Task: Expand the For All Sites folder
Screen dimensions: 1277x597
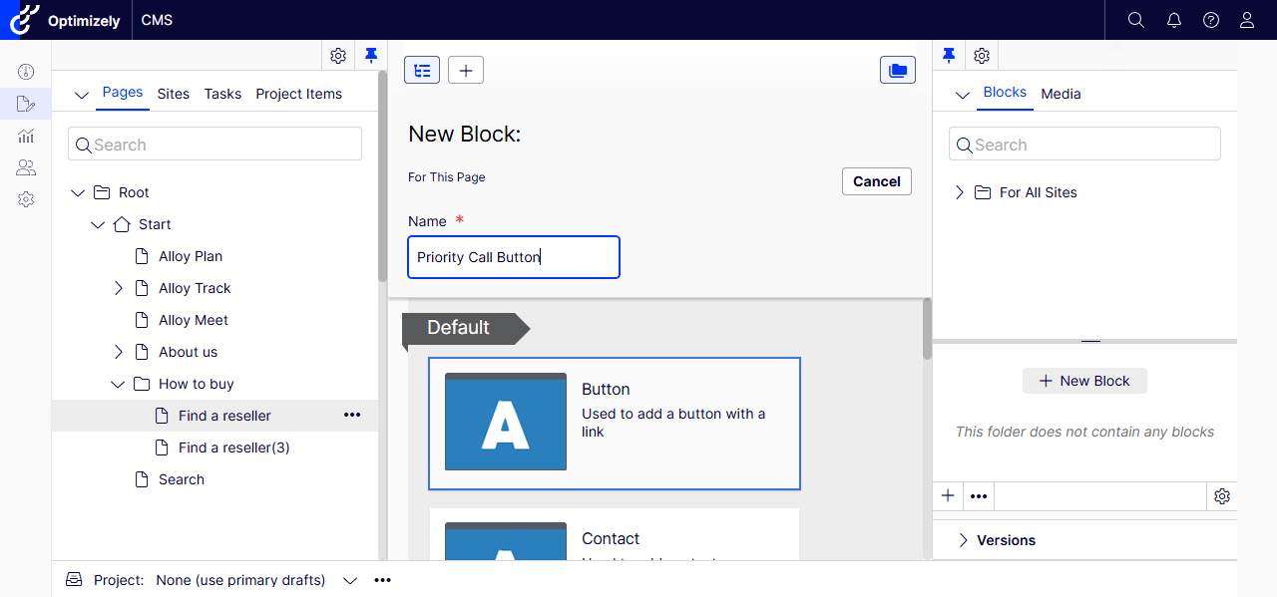Action: click(x=960, y=192)
